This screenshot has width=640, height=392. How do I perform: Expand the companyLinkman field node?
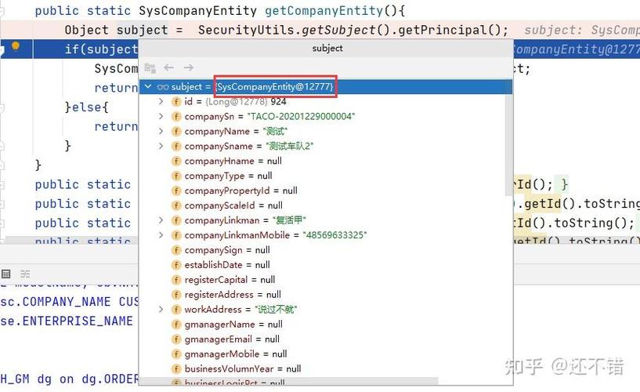click(x=161, y=220)
